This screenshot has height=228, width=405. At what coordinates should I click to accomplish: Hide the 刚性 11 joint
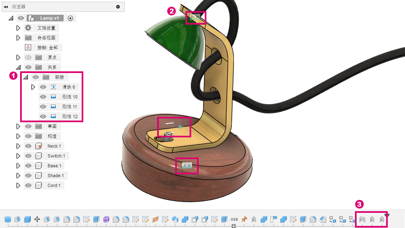coord(43,107)
